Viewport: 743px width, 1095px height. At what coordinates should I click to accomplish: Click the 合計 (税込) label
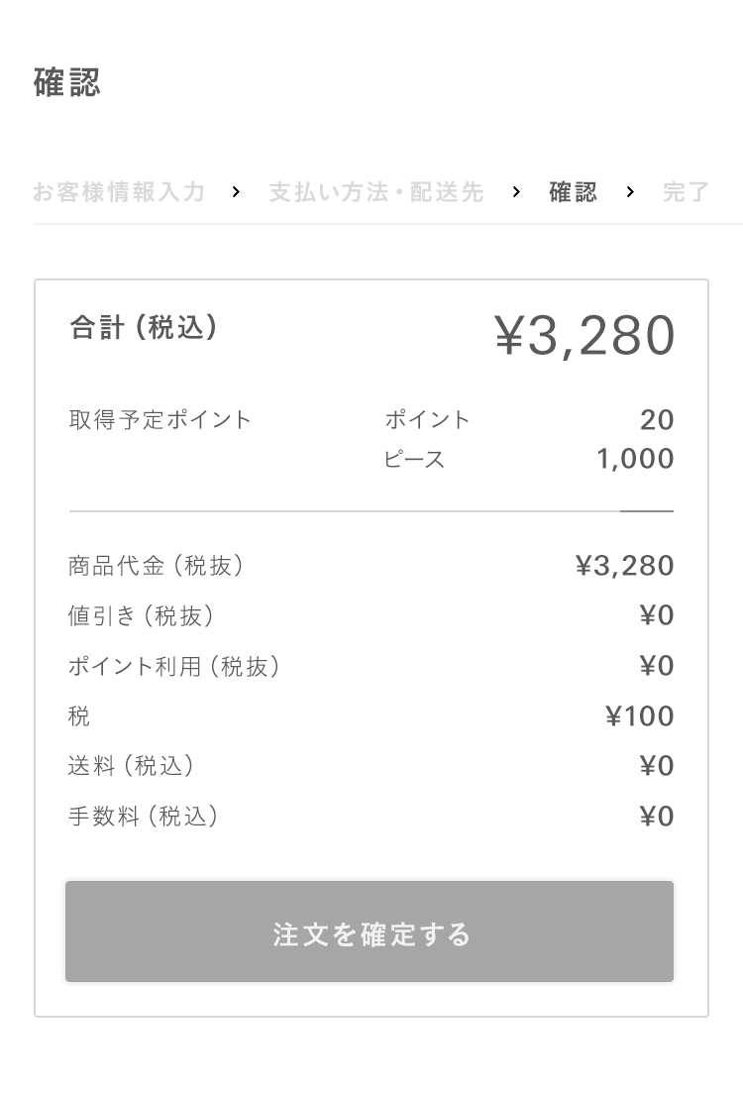pyautogui.click(x=144, y=327)
